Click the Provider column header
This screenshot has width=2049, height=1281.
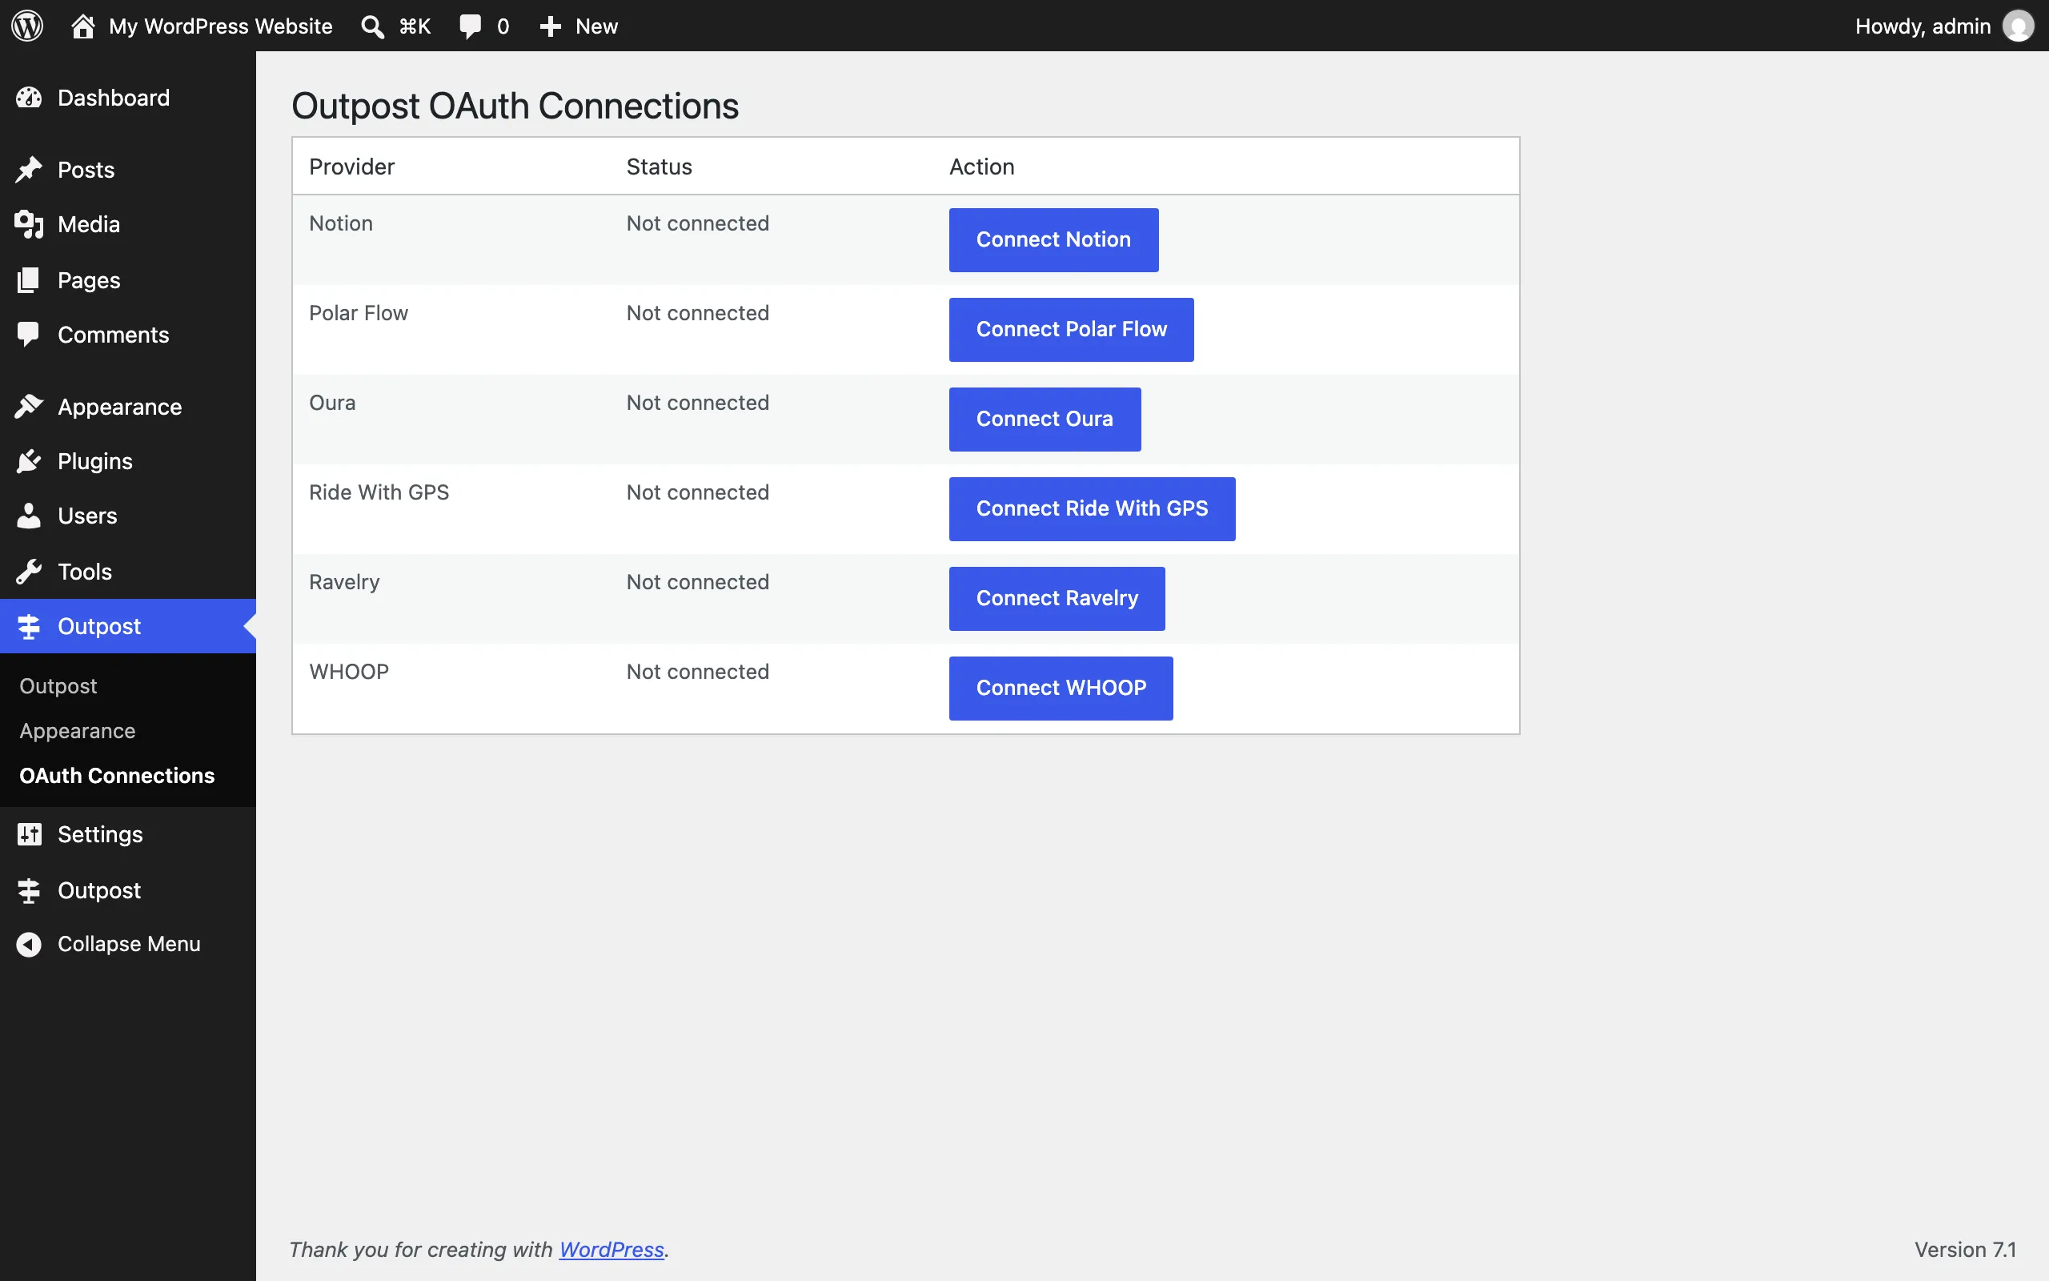(351, 167)
